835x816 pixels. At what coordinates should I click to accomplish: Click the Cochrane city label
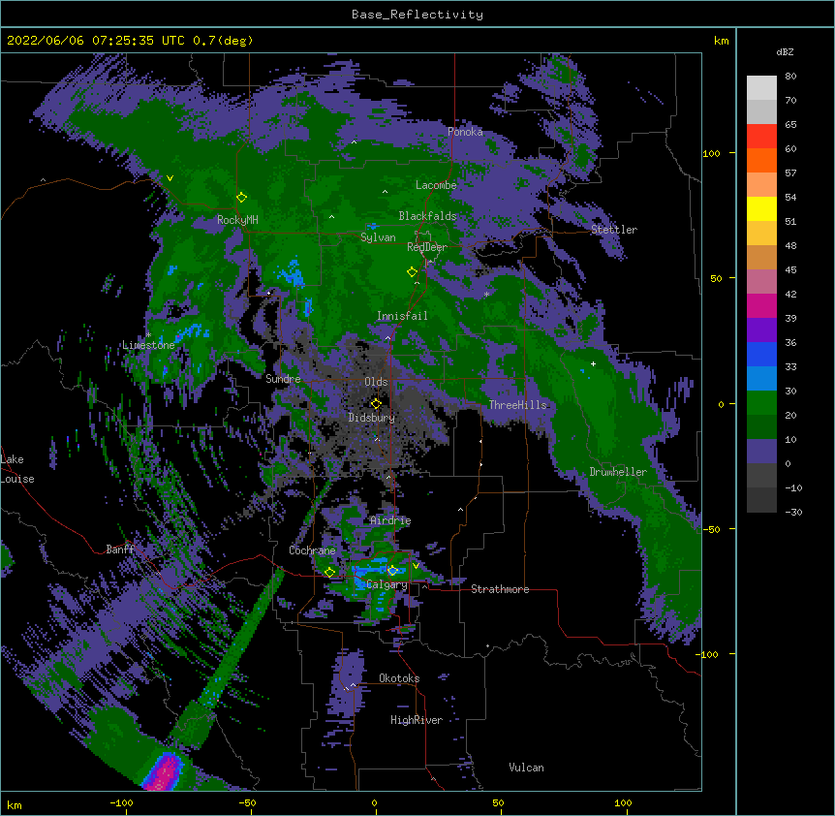pyautogui.click(x=312, y=550)
